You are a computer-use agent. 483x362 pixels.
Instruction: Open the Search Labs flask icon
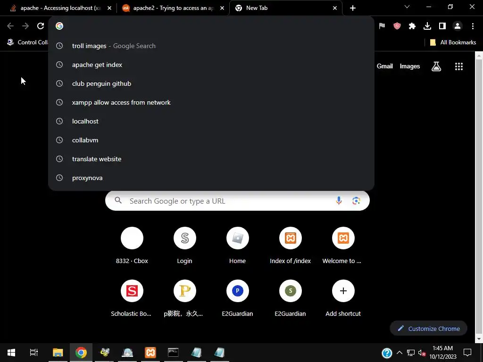tap(436, 66)
